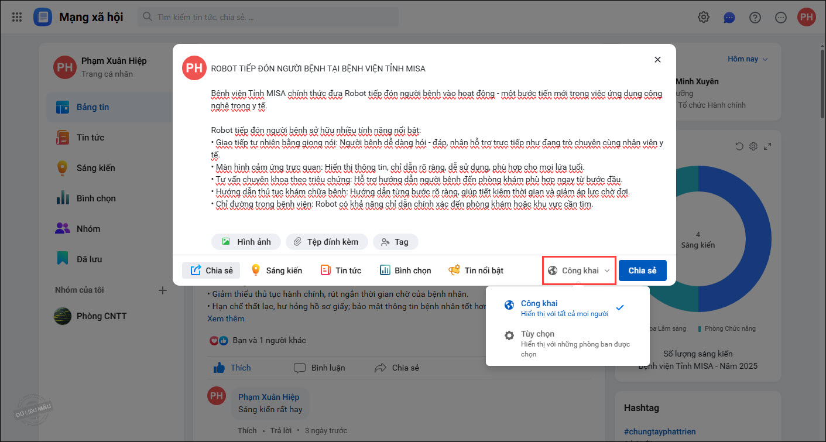
Task: Add a new group with plus icon
Action: [163, 290]
